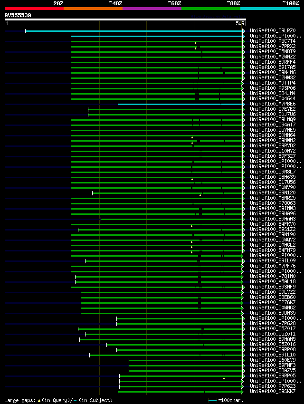
Task: Select the UniRef100_B9IL09 label
Action: [273, 261]
